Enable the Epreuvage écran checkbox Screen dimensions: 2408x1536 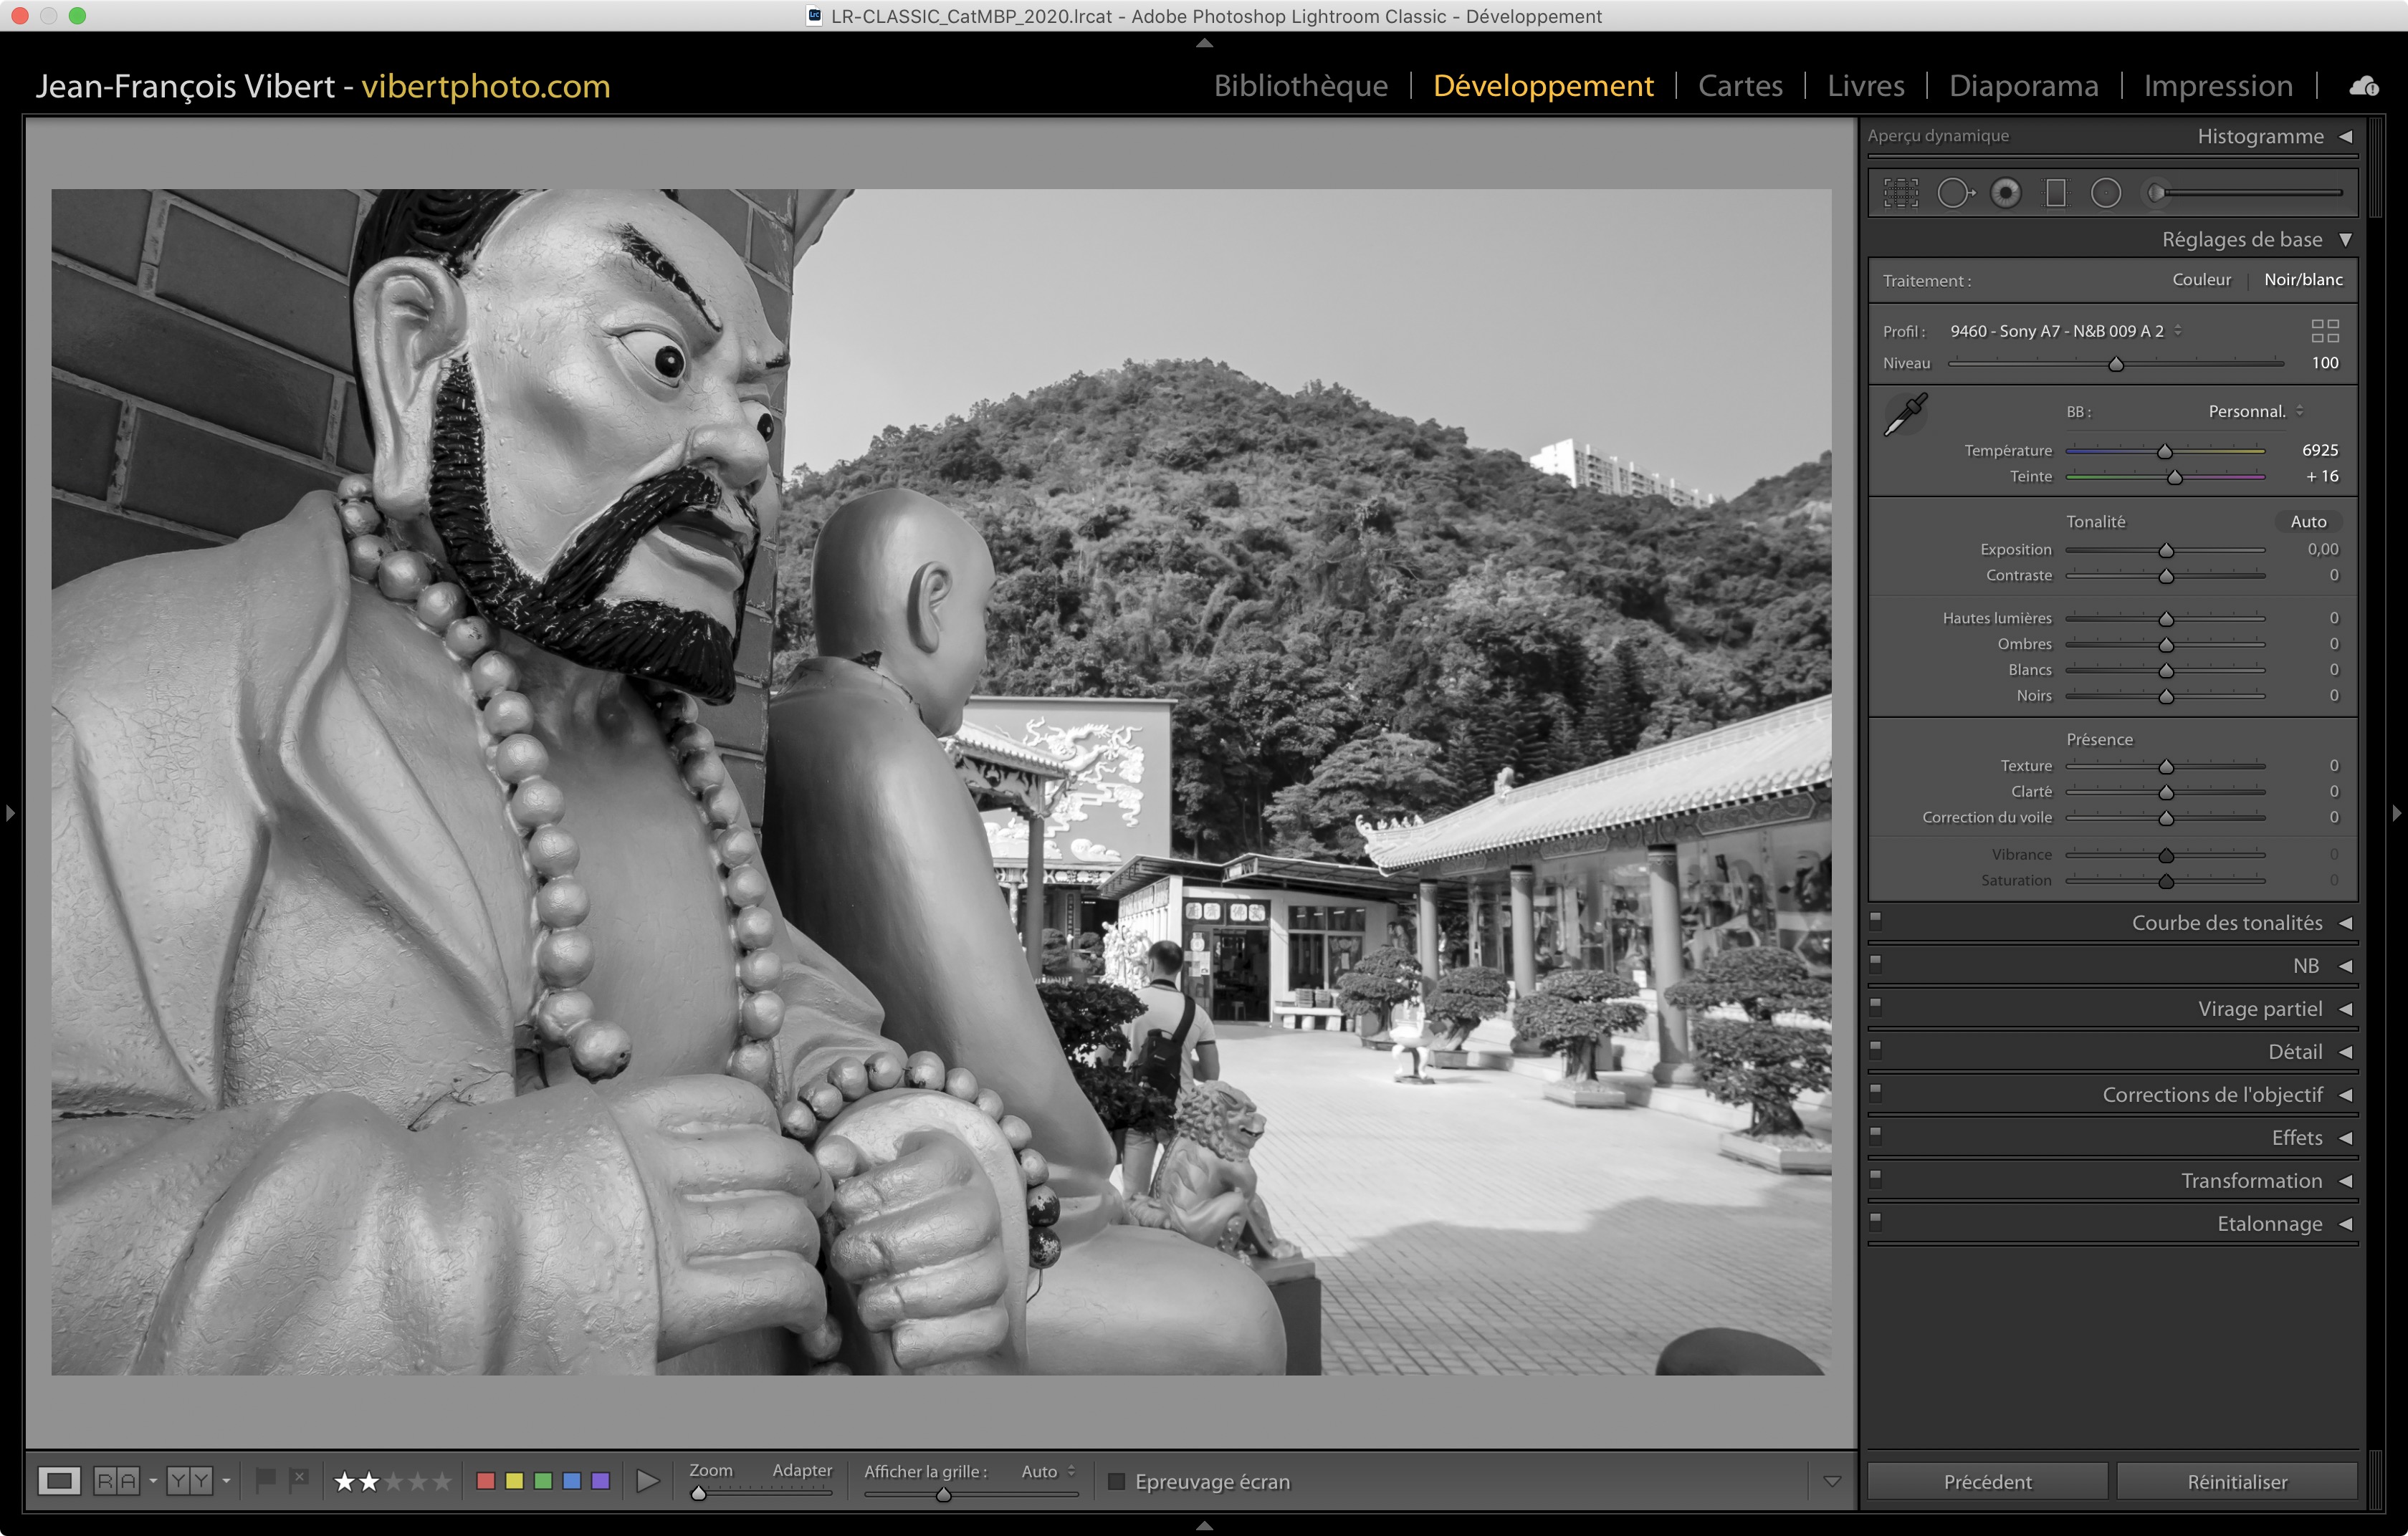(x=1117, y=1481)
